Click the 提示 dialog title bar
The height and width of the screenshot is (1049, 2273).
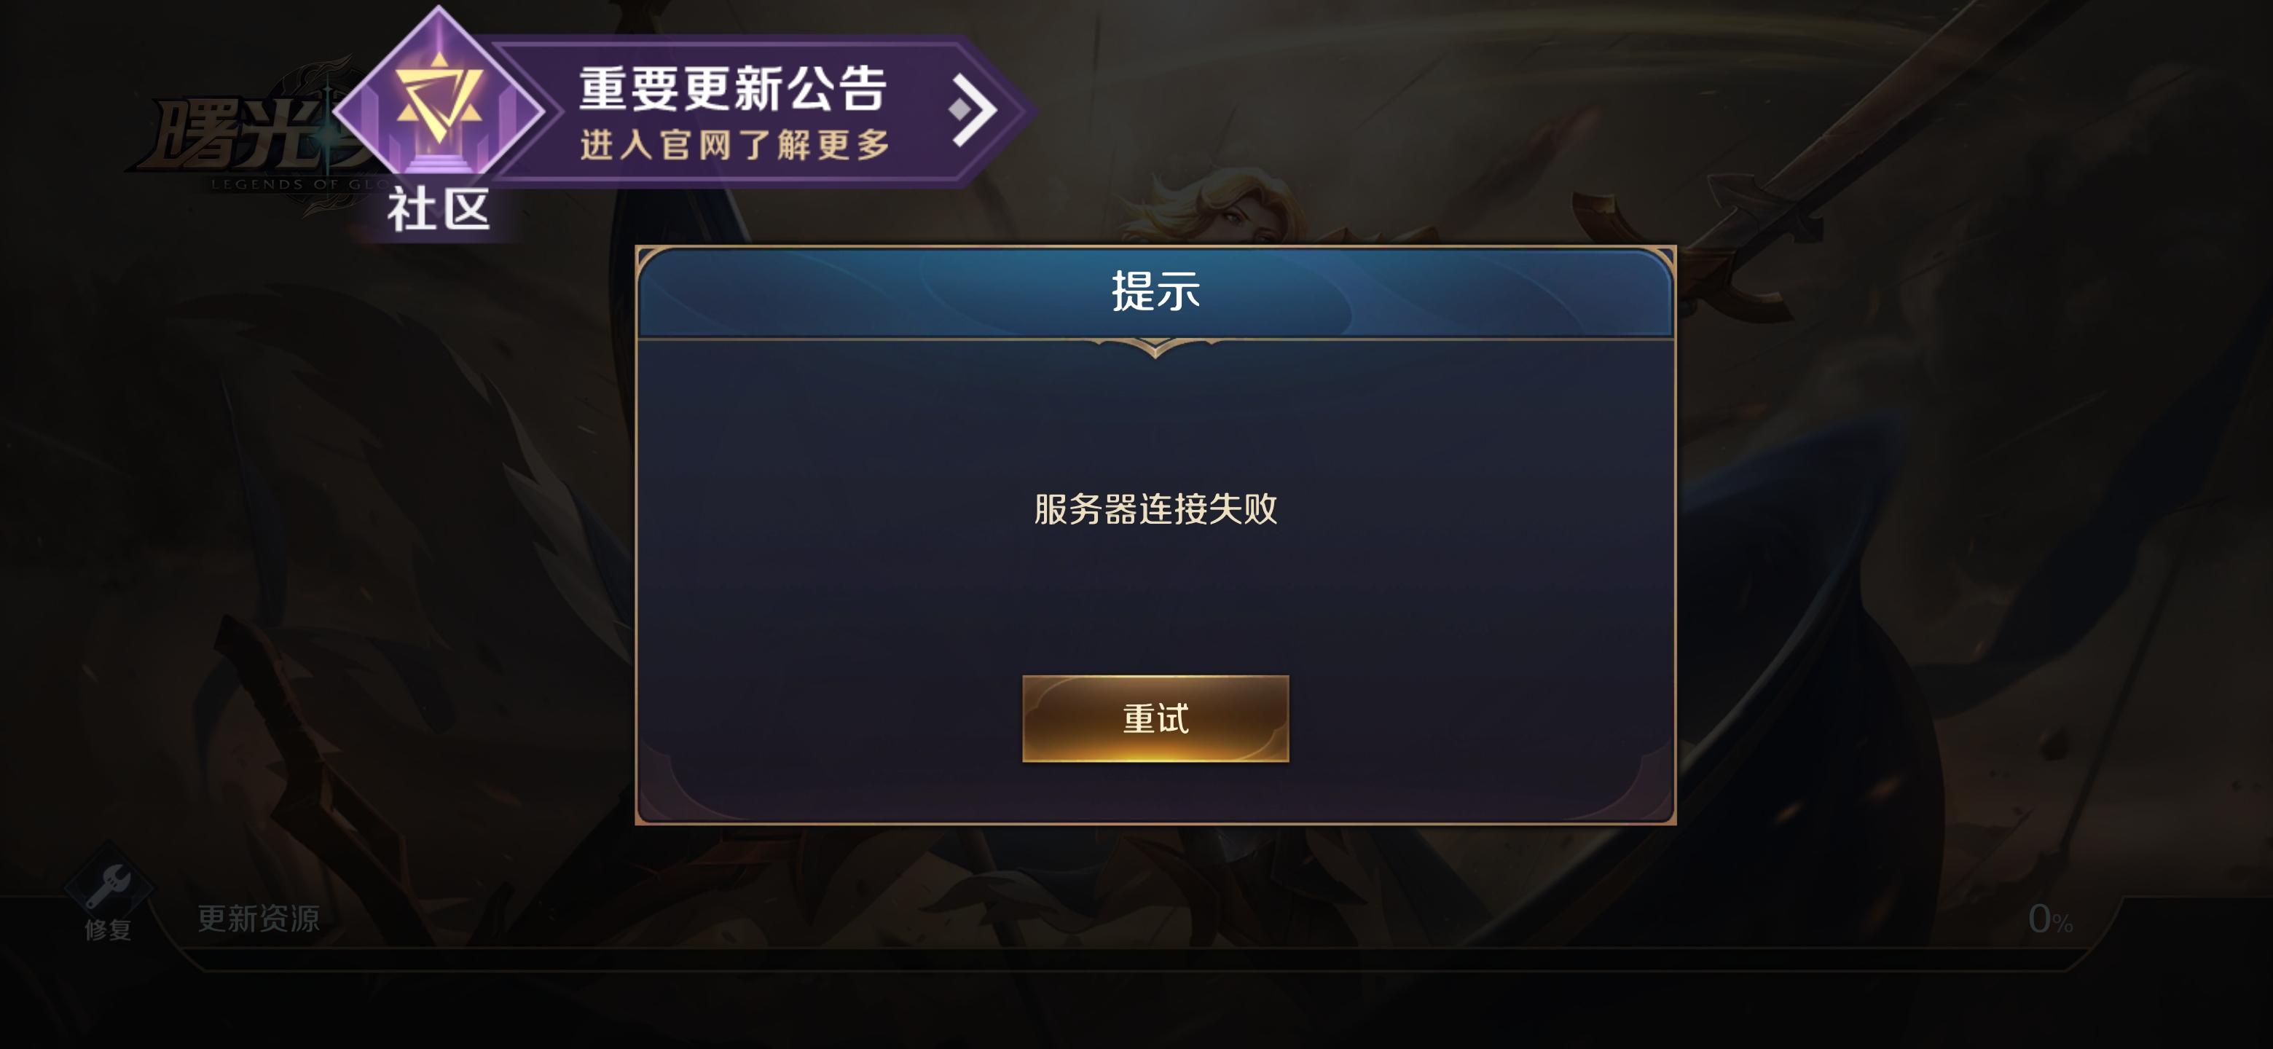1155,292
